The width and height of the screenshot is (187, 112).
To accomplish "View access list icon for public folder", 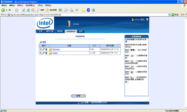I will [41, 53].
